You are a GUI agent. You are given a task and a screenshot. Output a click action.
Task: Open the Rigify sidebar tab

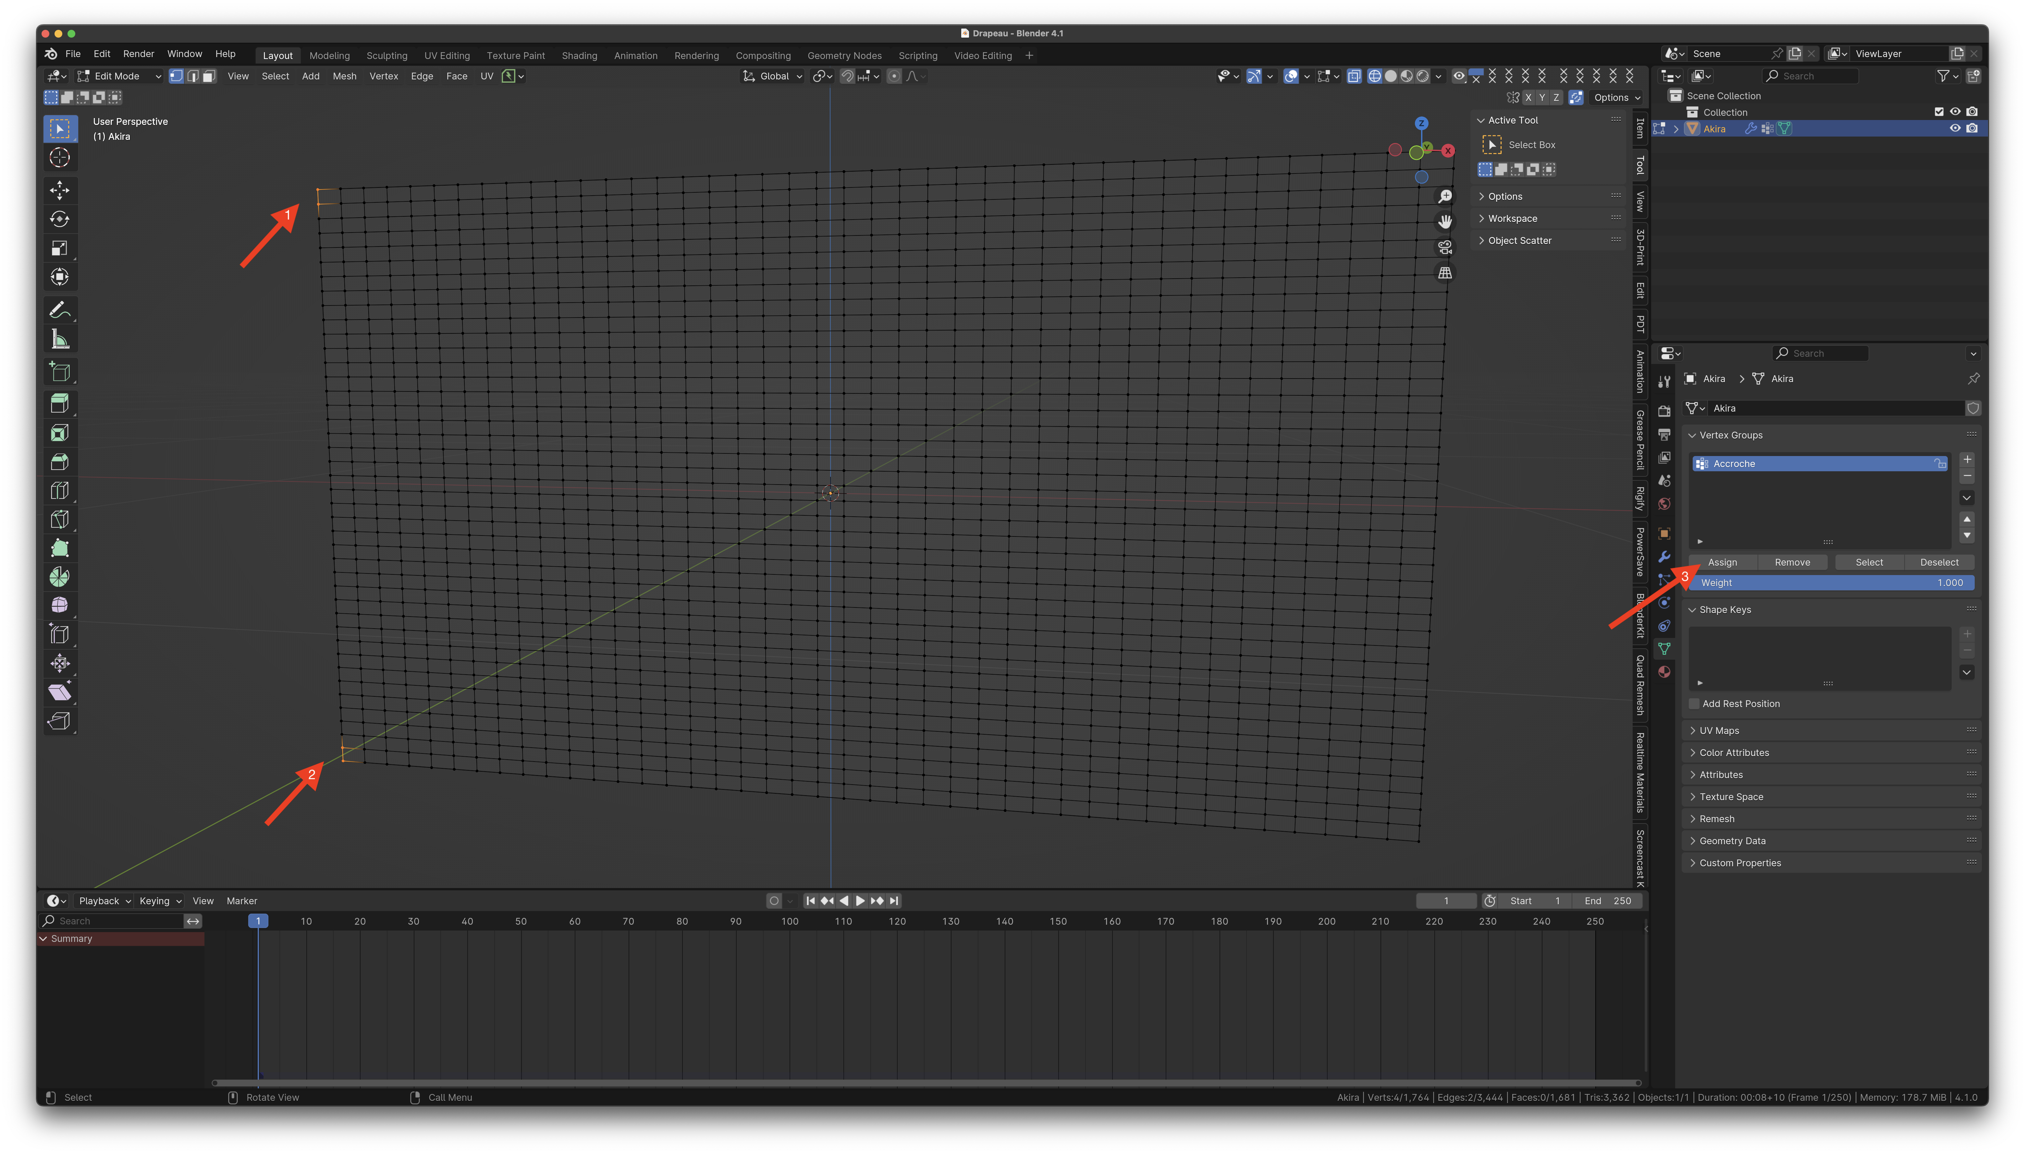pyautogui.click(x=1640, y=499)
